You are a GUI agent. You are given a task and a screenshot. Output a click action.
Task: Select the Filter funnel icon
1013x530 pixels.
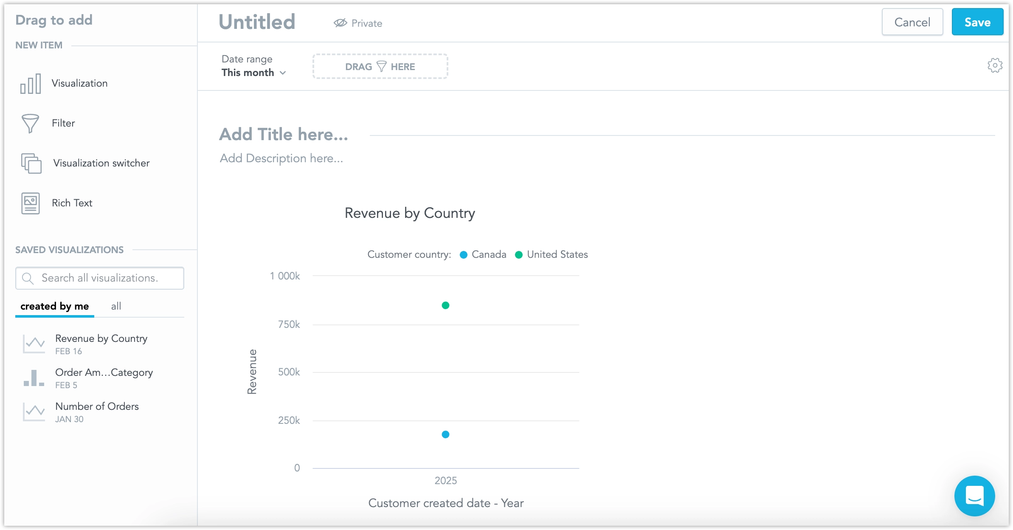(x=30, y=123)
